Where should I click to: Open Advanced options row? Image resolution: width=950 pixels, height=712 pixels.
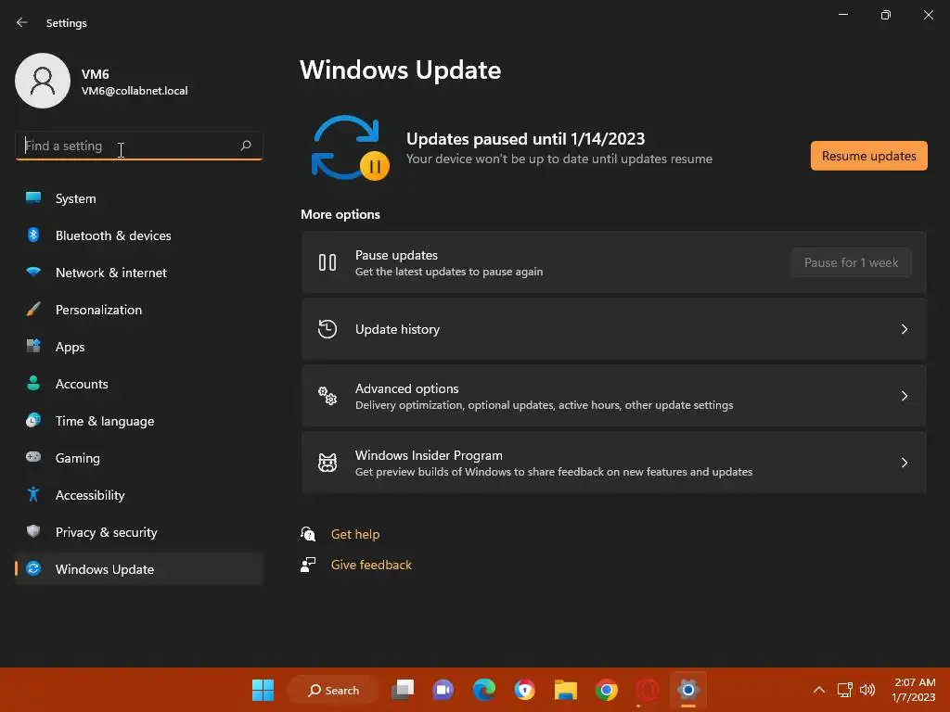614,396
